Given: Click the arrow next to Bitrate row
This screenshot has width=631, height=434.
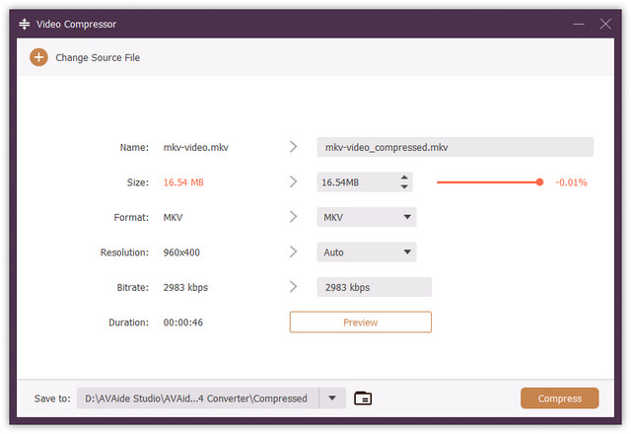Looking at the screenshot, I should coord(293,287).
